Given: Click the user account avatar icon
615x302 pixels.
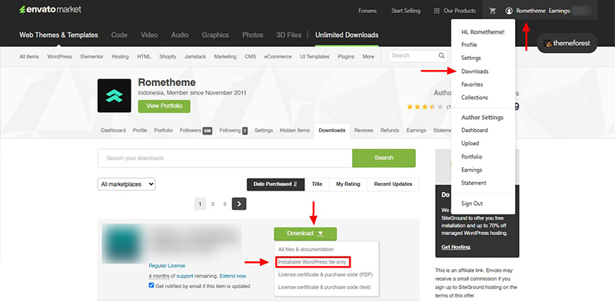Looking at the screenshot, I should click(509, 11).
